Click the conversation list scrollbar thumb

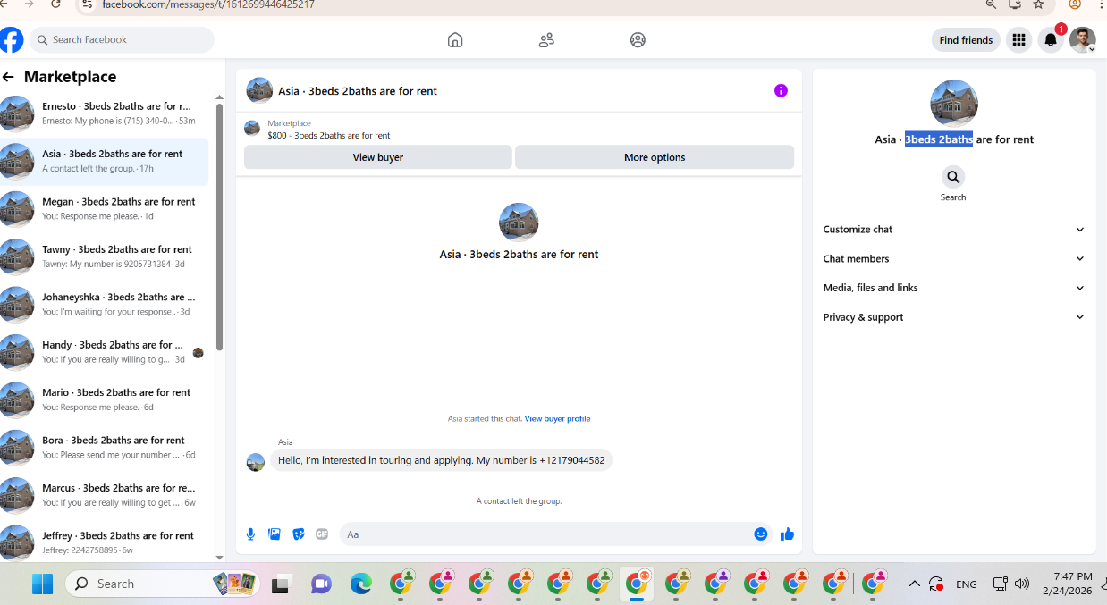coord(220,227)
